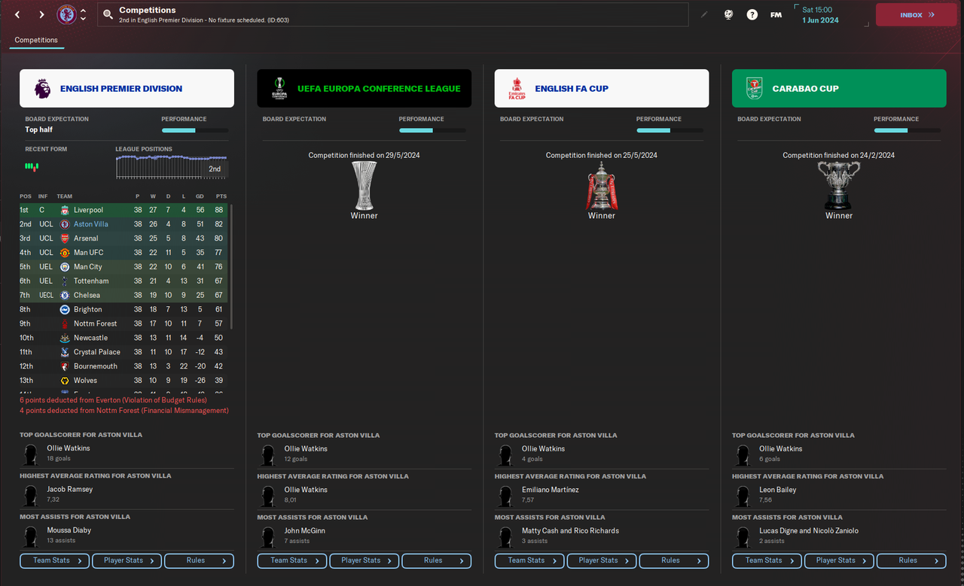964x586 pixels.
Task: Click the Carabao Cup logo
Action: pos(755,89)
